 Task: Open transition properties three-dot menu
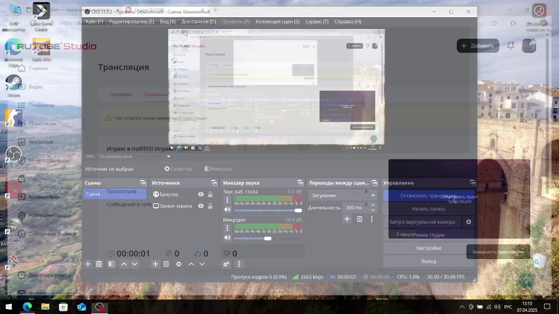372,219
